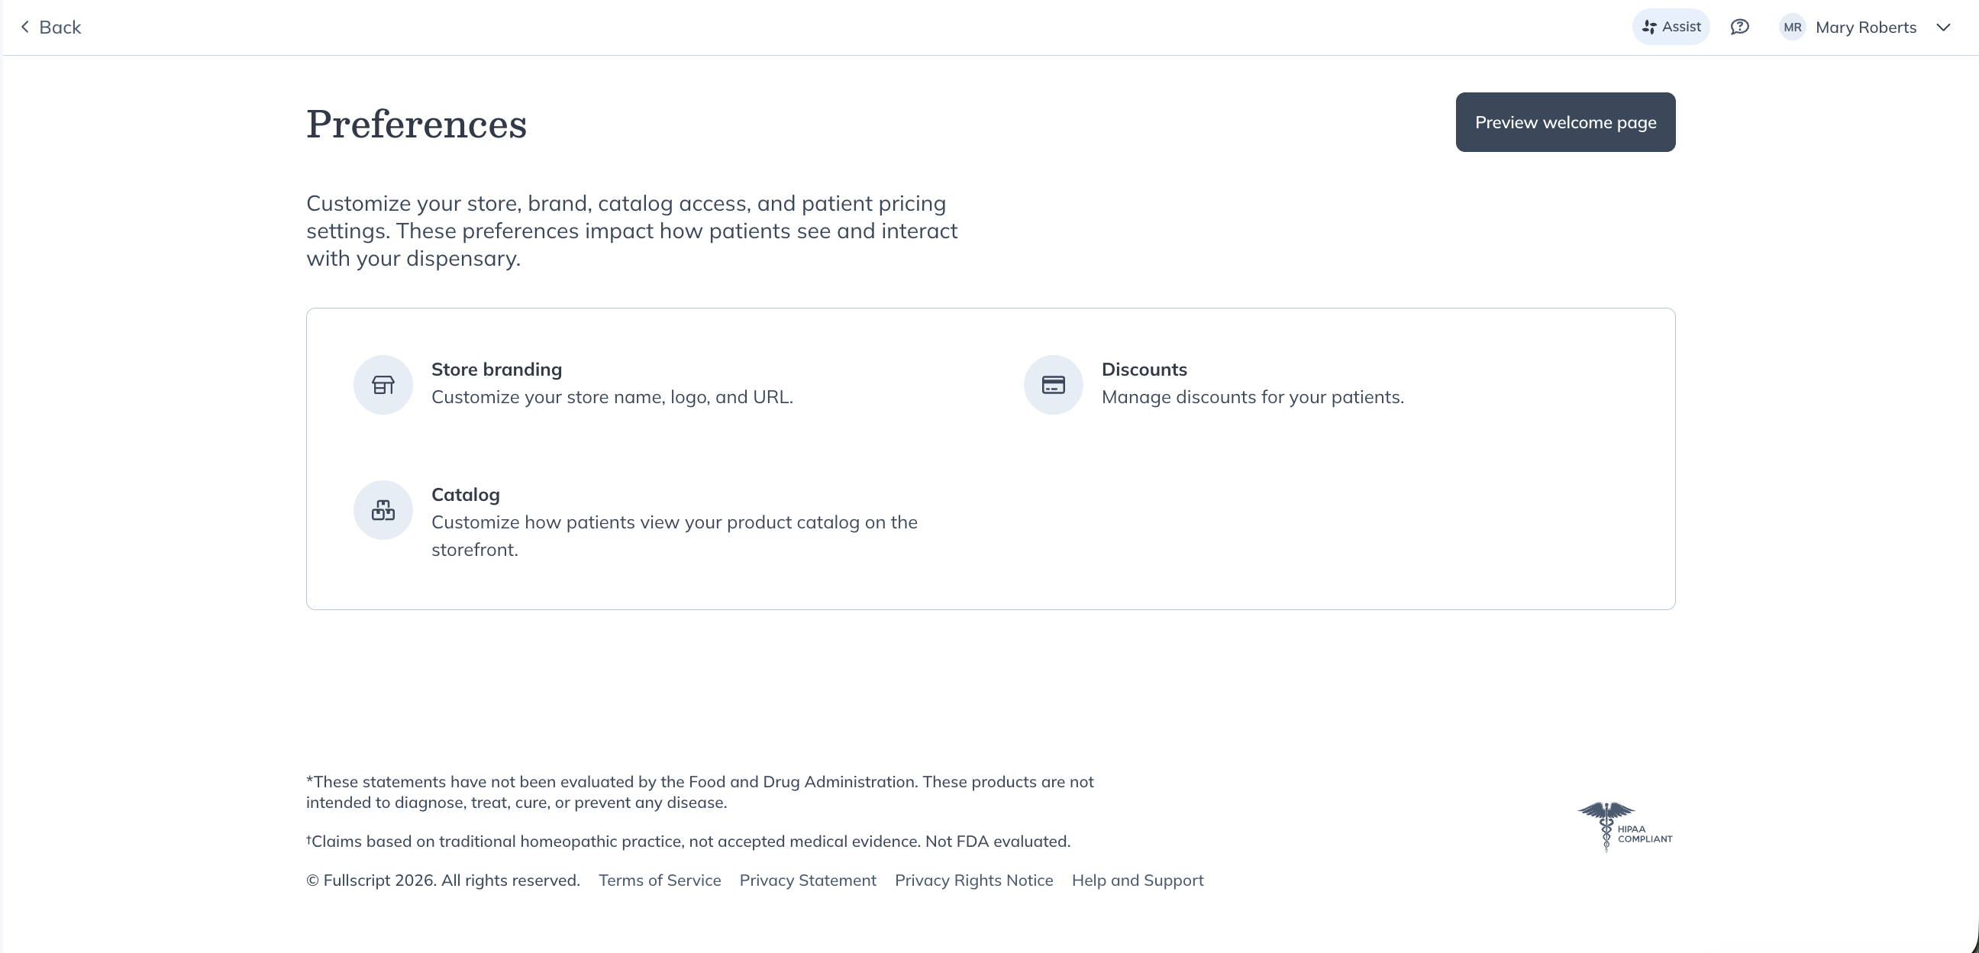
Task: Open the Store branding settings
Action: coord(496,370)
